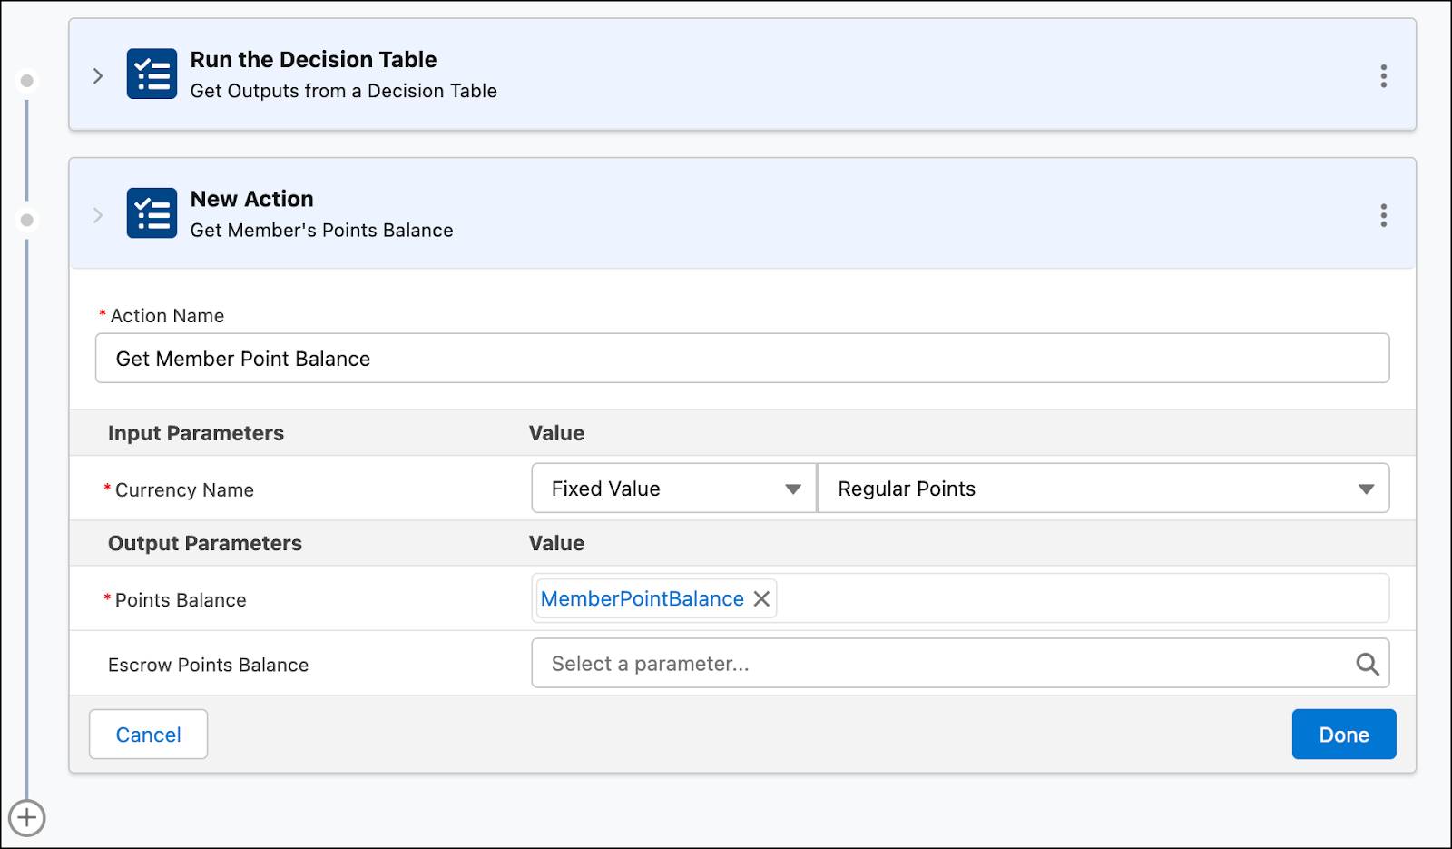The width and height of the screenshot is (1452, 849).
Task: Click the Run the Decision Table title
Action: click(x=313, y=60)
